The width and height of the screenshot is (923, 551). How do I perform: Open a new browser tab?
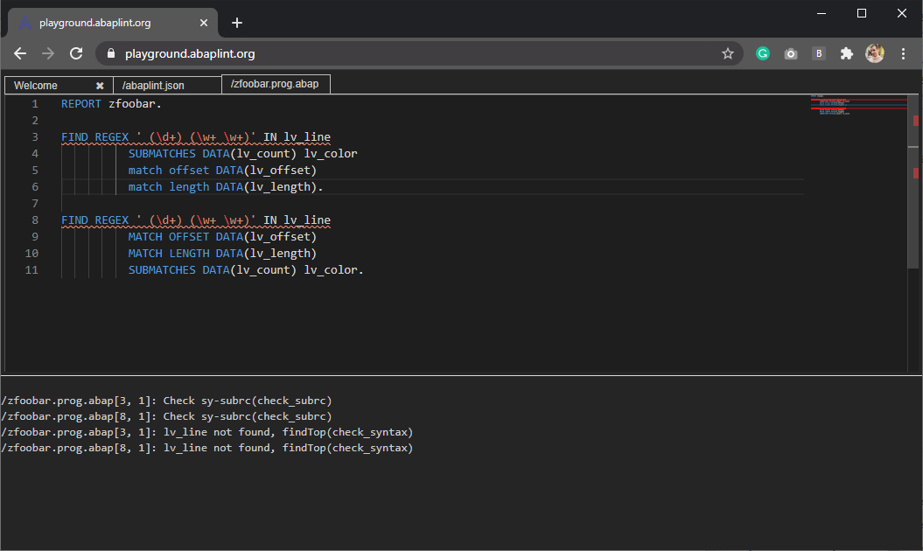pos(236,23)
